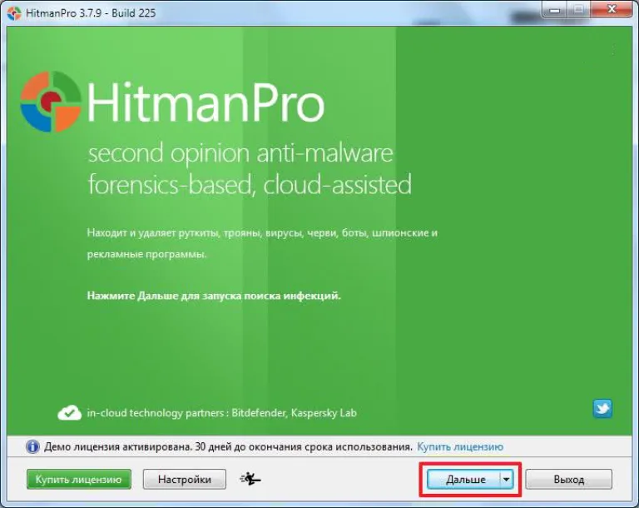Minimize the HitmanPro window
639x508 pixels.
click(x=554, y=9)
